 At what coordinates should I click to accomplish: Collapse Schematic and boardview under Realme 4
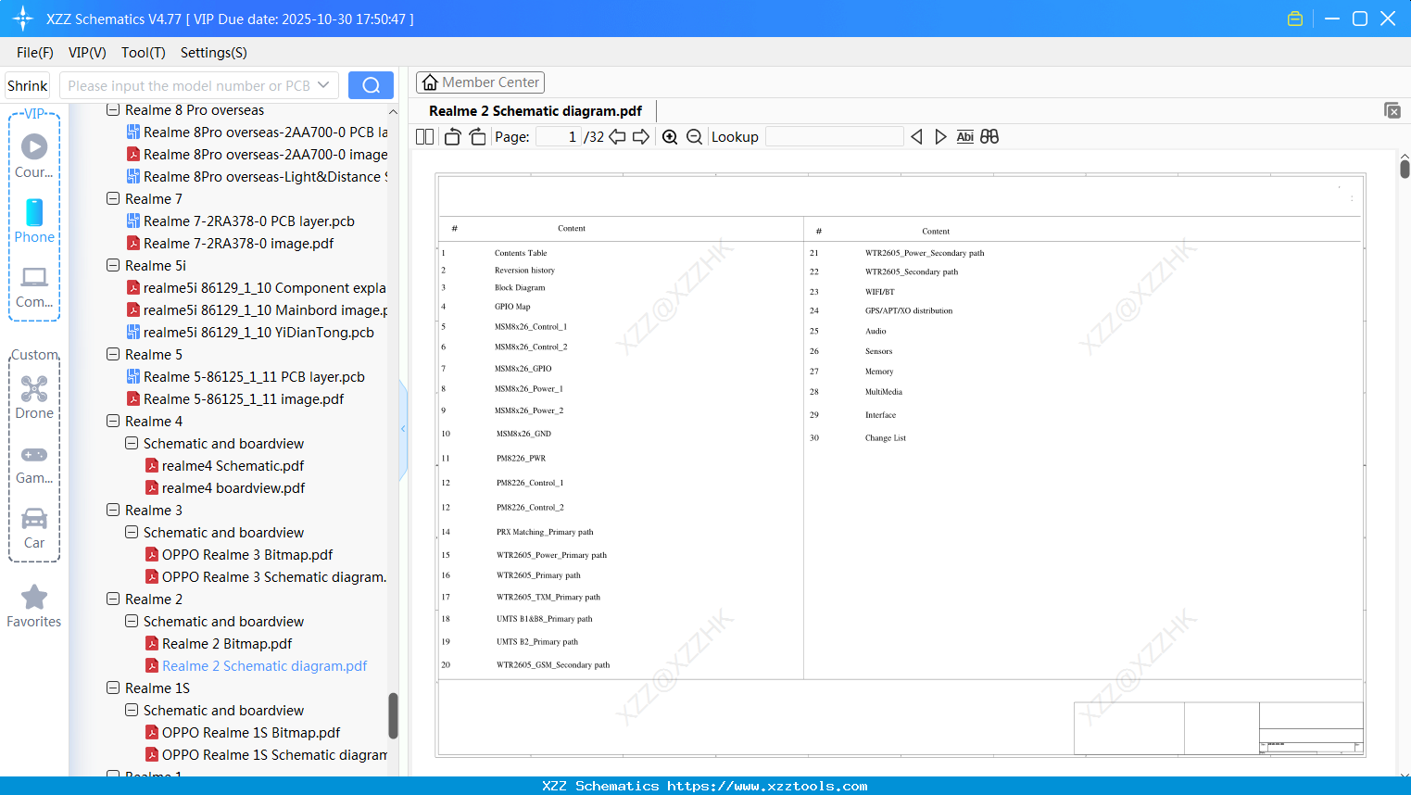(x=132, y=444)
